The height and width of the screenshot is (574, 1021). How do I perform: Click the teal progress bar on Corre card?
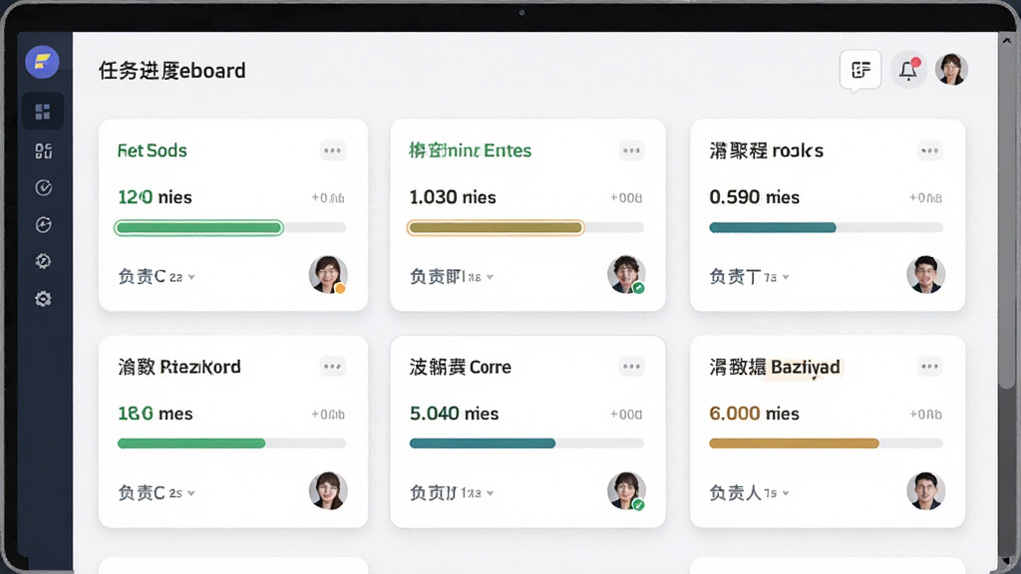(x=483, y=443)
